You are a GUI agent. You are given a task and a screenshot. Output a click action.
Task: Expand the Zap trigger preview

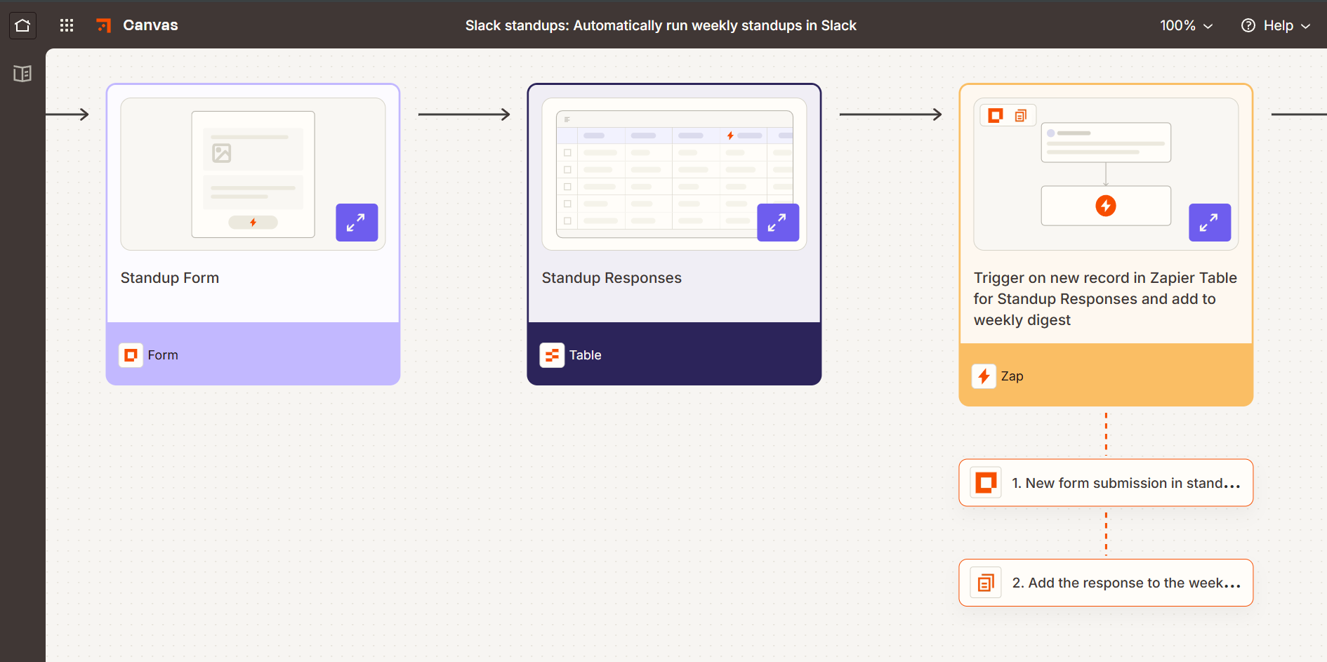coord(1209,223)
